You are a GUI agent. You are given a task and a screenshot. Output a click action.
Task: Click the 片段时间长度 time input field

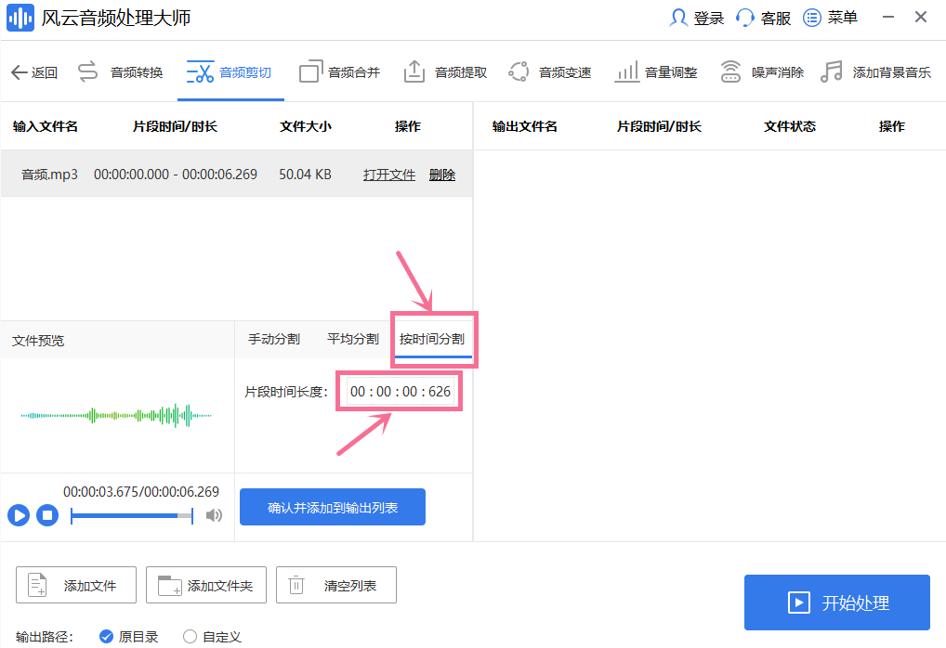click(x=400, y=392)
